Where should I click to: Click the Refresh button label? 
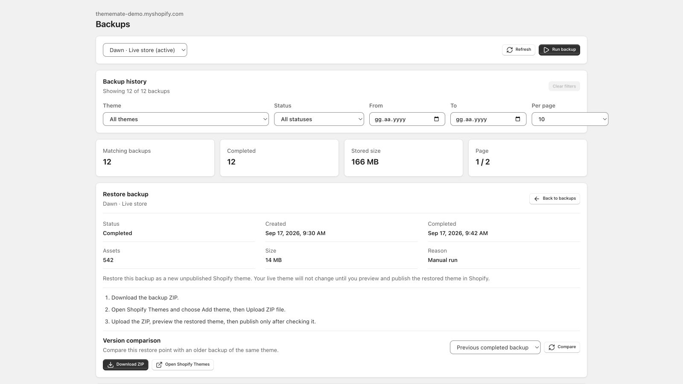[523, 49]
